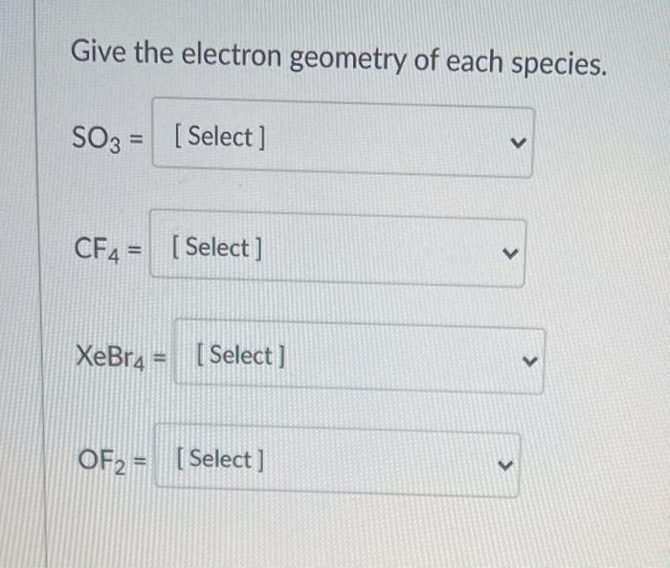670x568 pixels.
Task: Open the SO3 electron geometry dropdown
Action: (x=343, y=138)
